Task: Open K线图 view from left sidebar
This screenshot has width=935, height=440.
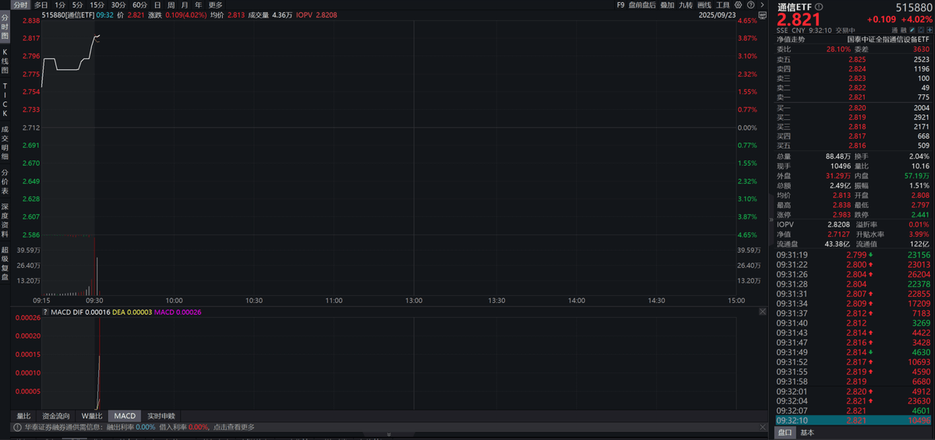Action: point(5,59)
